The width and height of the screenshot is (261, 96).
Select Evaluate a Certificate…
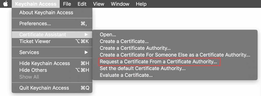(175, 75)
